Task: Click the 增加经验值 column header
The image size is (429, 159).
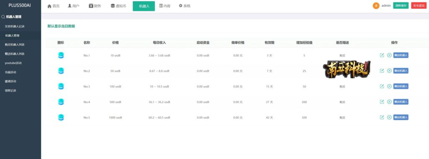Action: coord(304,43)
